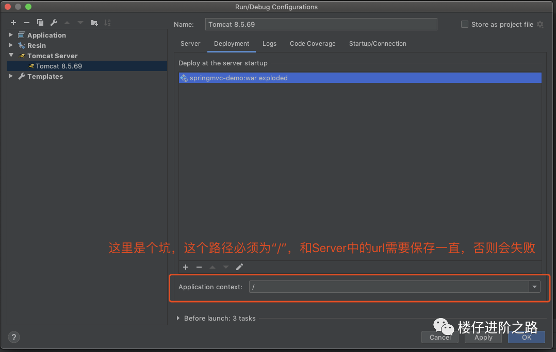
Task: Close the Run/Debug Configurations window
Action: (x=8, y=7)
